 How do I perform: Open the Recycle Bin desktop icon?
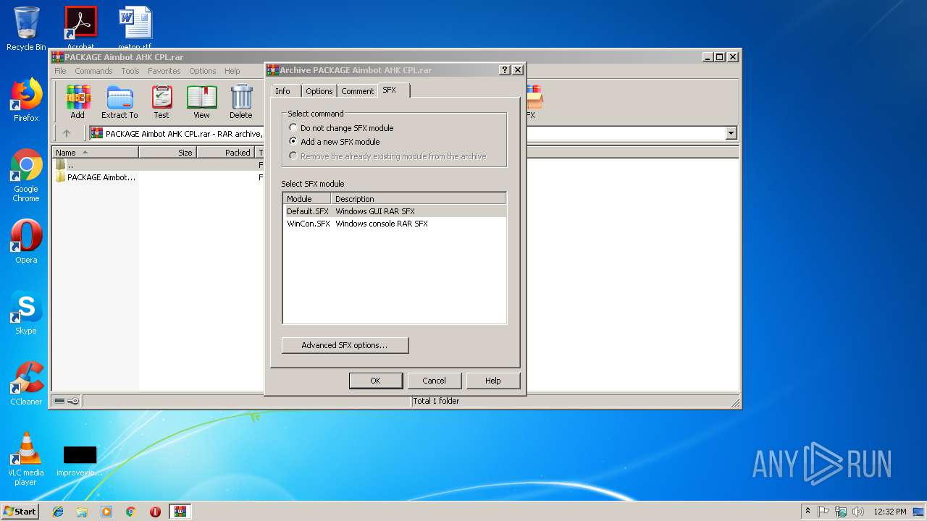pos(26,29)
